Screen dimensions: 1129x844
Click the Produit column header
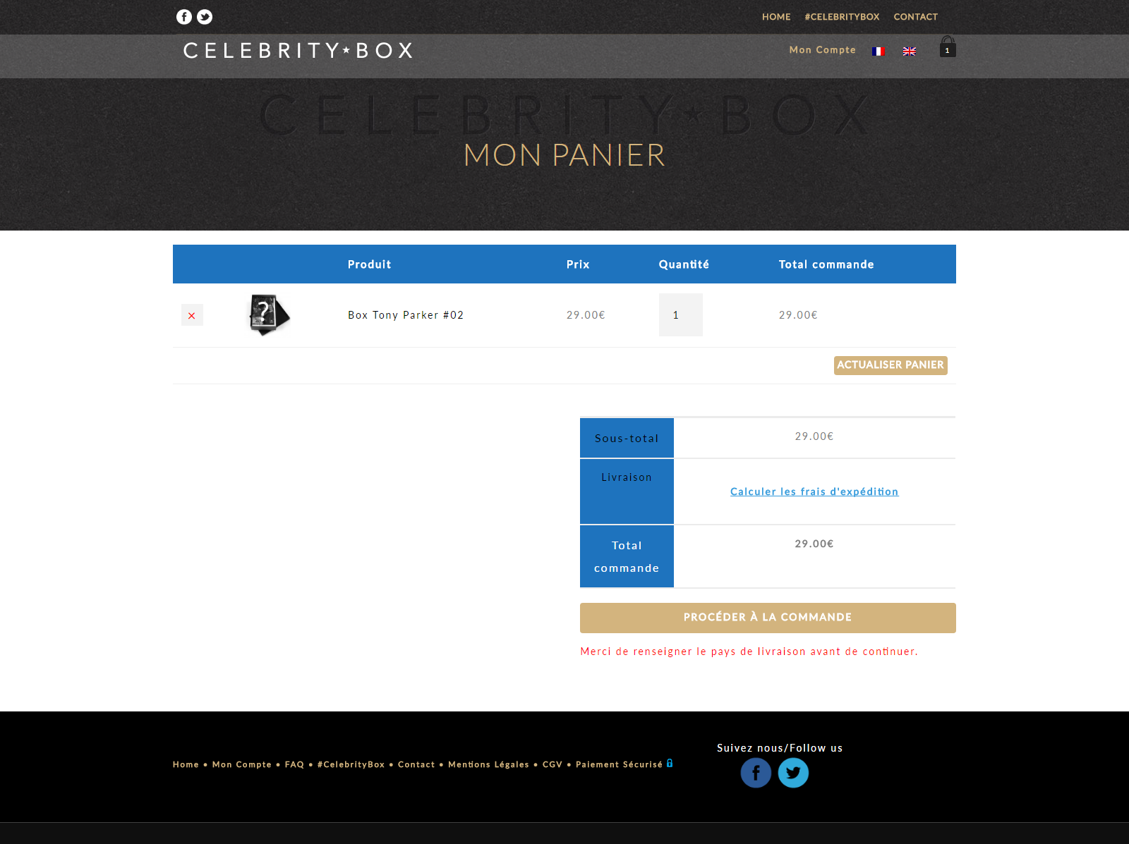click(x=369, y=264)
